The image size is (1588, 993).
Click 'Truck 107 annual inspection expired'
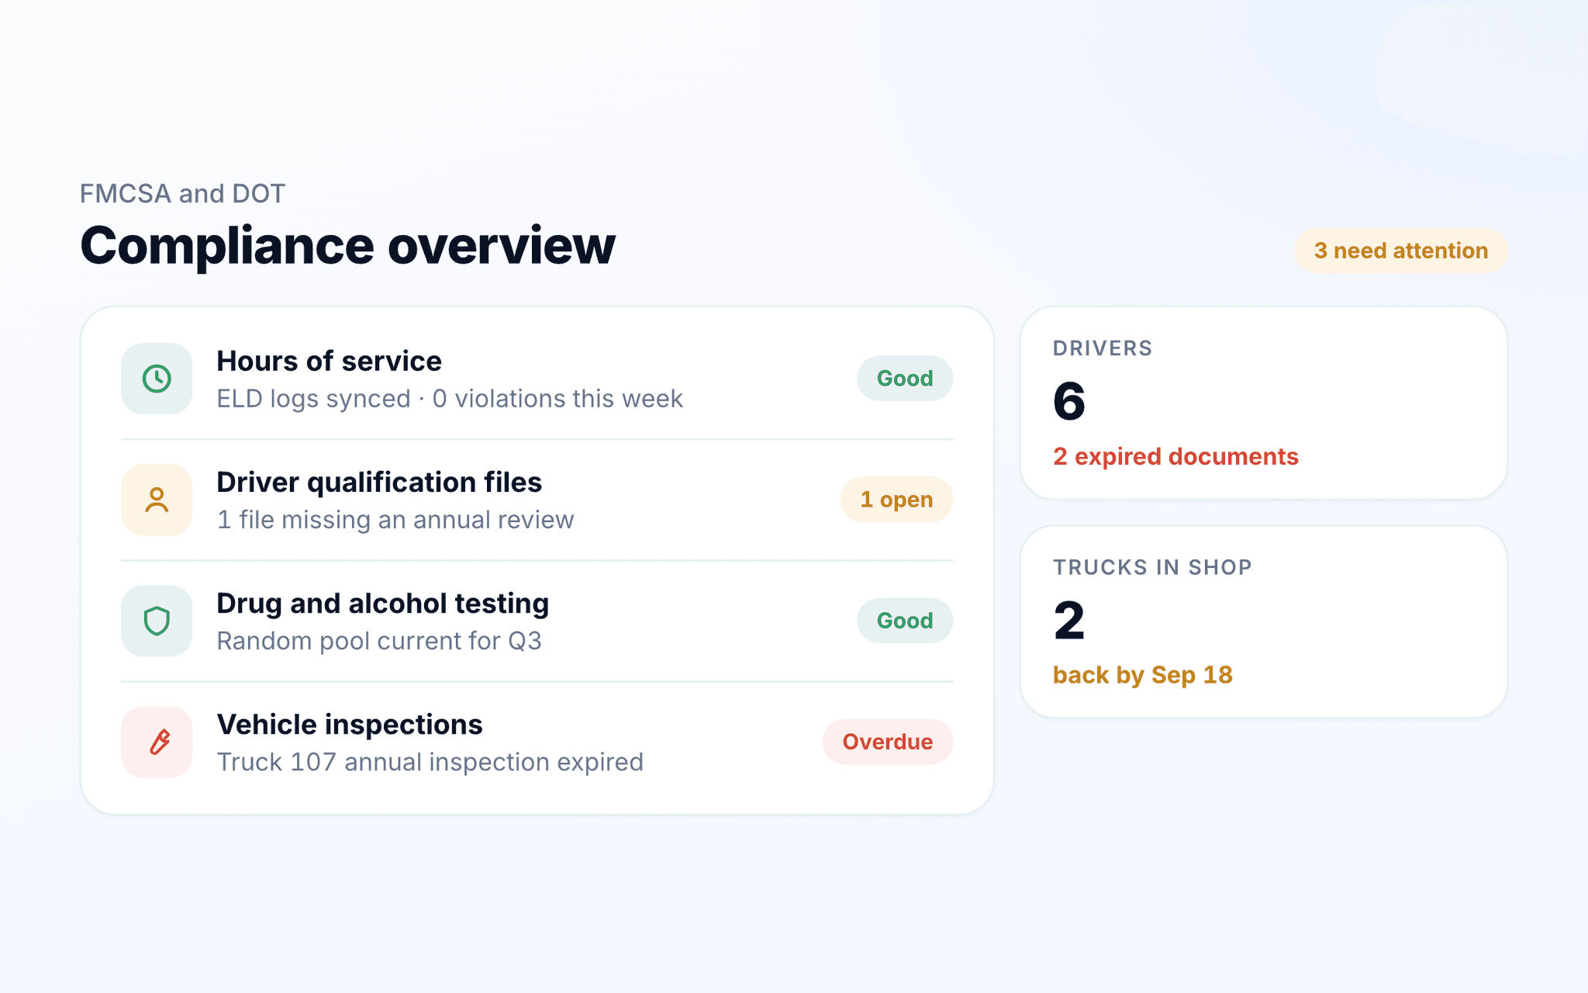[430, 762]
